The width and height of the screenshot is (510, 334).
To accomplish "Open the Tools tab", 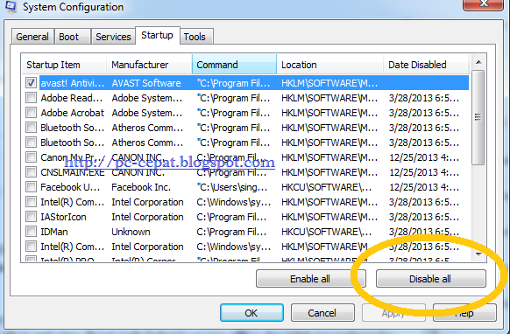I will (x=196, y=37).
